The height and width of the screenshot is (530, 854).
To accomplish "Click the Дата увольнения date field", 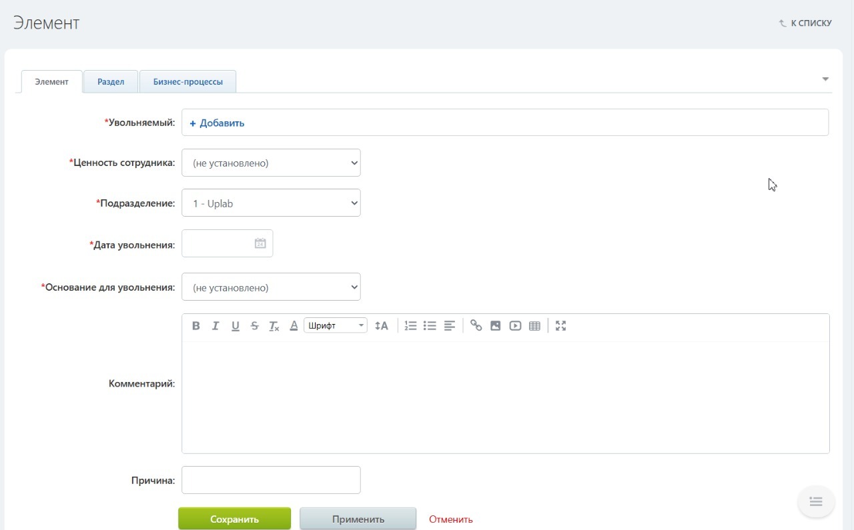I will coord(227,243).
